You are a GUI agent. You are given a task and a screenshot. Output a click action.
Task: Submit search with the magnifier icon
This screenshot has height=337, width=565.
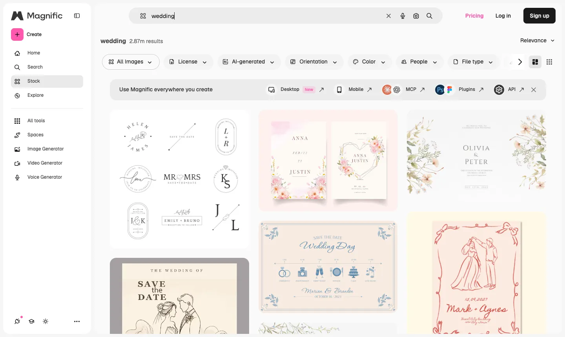point(429,16)
